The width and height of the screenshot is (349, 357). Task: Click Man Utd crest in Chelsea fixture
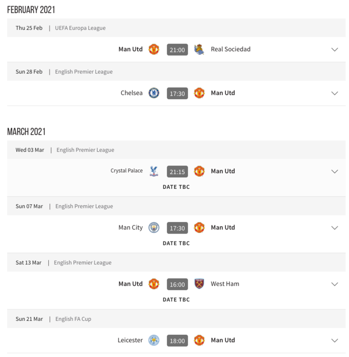pyautogui.click(x=199, y=93)
